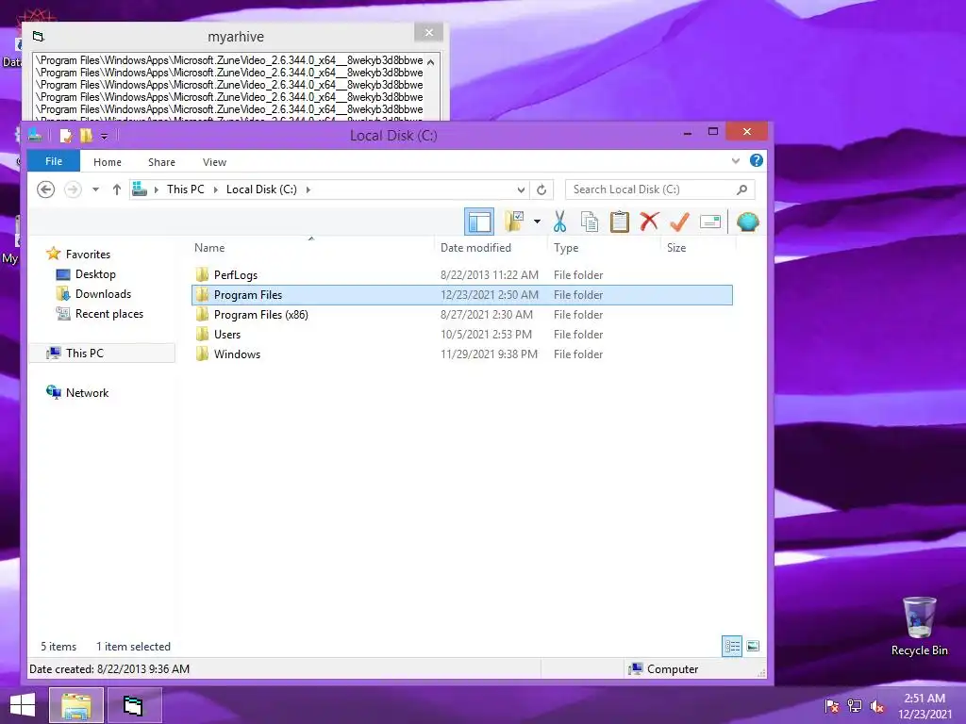This screenshot has height=724, width=966.
Task: Click the muted volume tray icon
Action: point(877,706)
